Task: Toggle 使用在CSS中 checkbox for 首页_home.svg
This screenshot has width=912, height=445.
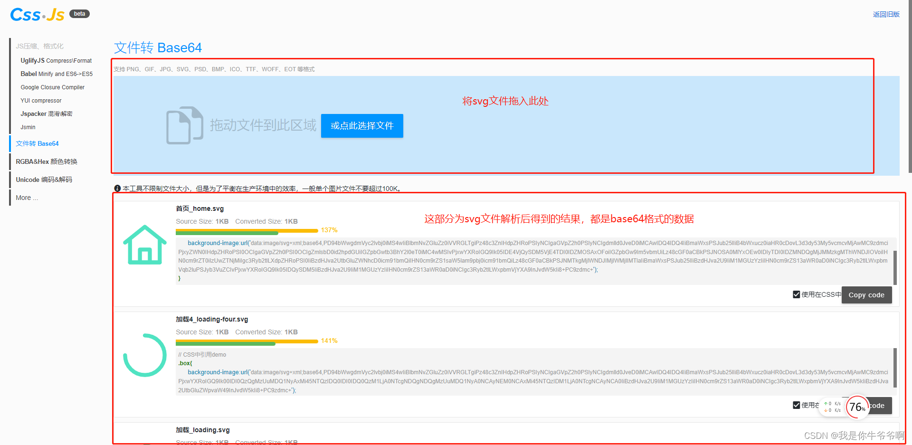Action: (x=796, y=294)
